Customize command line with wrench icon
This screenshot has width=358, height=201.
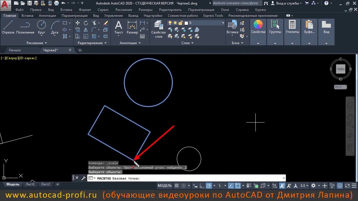click(83, 178)
